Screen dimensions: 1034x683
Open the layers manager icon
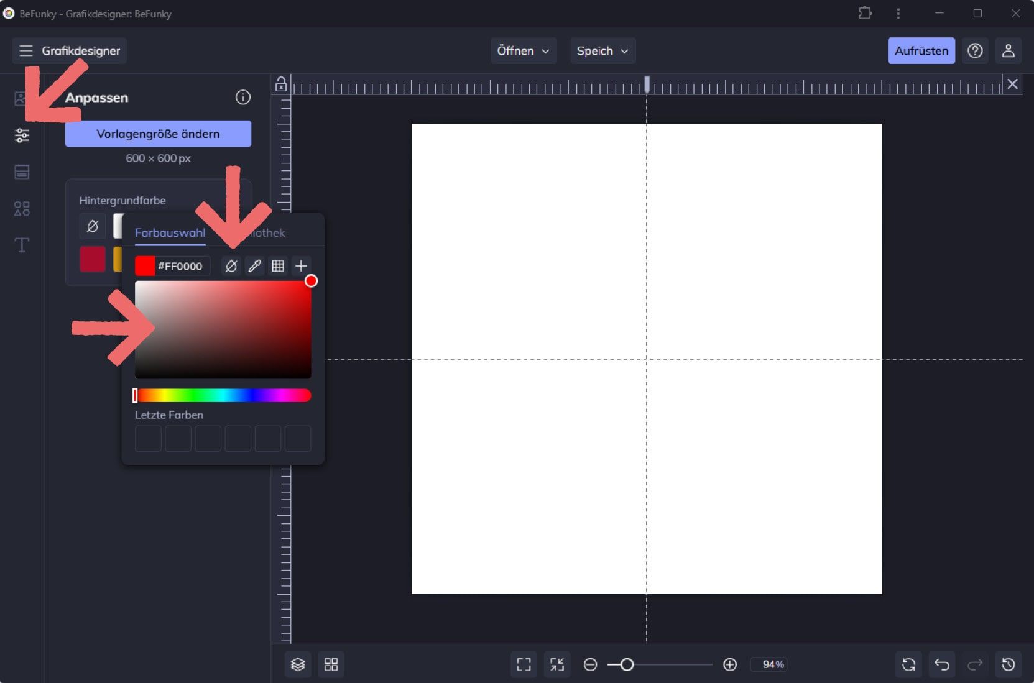point(298,664)
